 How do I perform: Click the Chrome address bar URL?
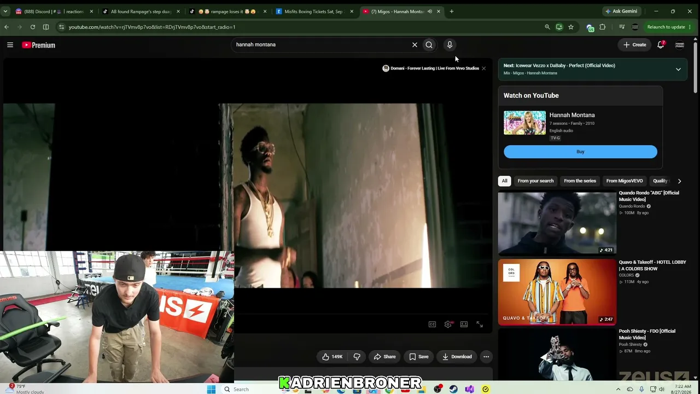(x=152, y=27)
